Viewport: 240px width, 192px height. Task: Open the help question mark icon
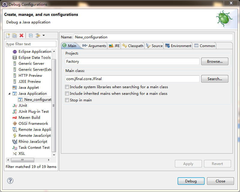tap(10, 181)
